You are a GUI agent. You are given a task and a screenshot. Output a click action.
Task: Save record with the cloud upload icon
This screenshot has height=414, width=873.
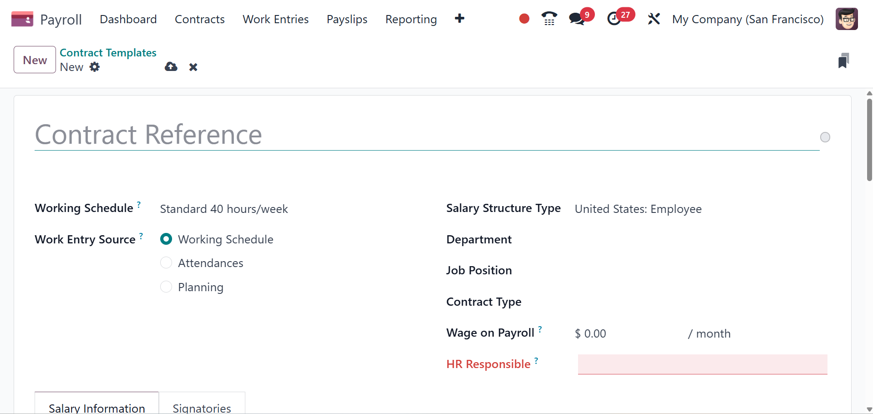click(x=171, y=67)
